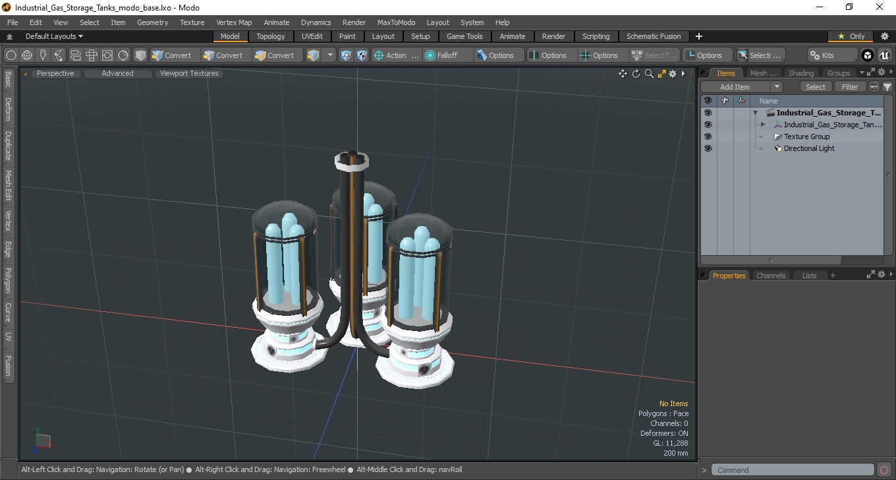This screenshot has width=896, height=480.
Task: Collapse the Industrial_Gas_Storage_T scene tree
Action: click(756, 113)
